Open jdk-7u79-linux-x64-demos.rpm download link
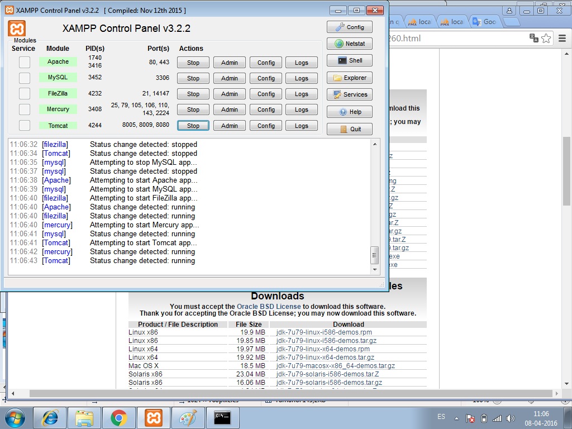 (x=323, y=349)
